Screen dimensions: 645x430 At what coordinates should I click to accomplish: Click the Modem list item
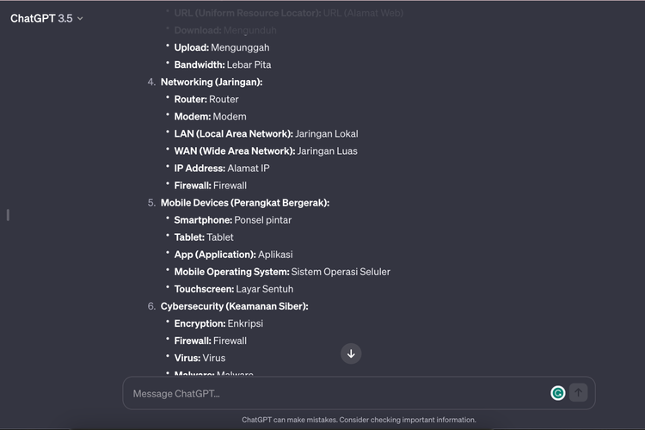point(210,116)
